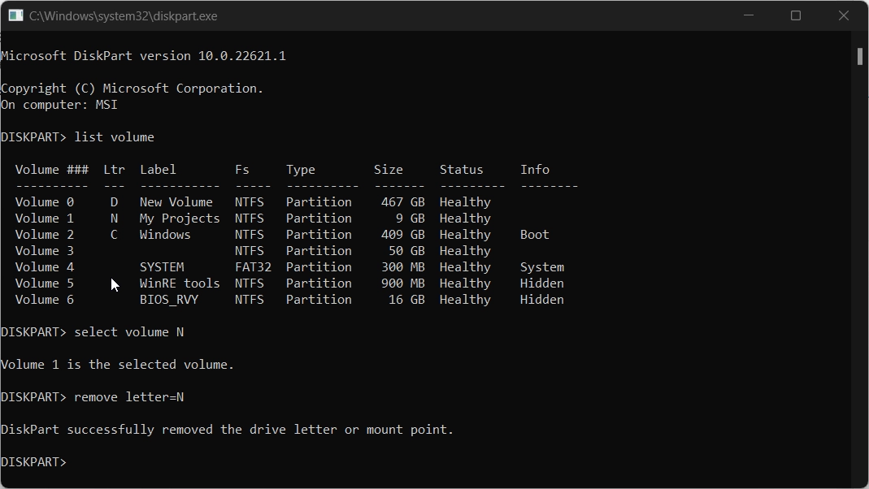Click the '900 MB' size value
The image size is (869, 489).
(403, 283)
